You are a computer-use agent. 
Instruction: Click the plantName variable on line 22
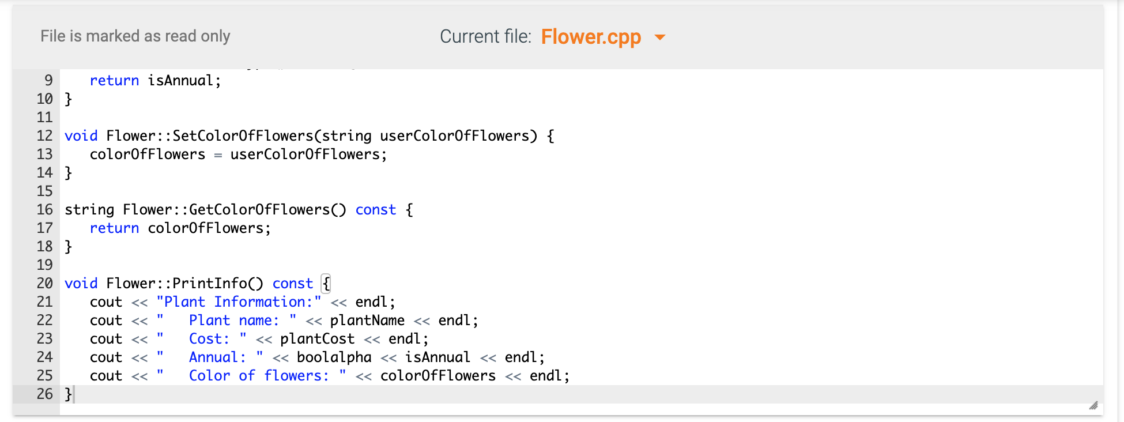[x=367, y=321]
